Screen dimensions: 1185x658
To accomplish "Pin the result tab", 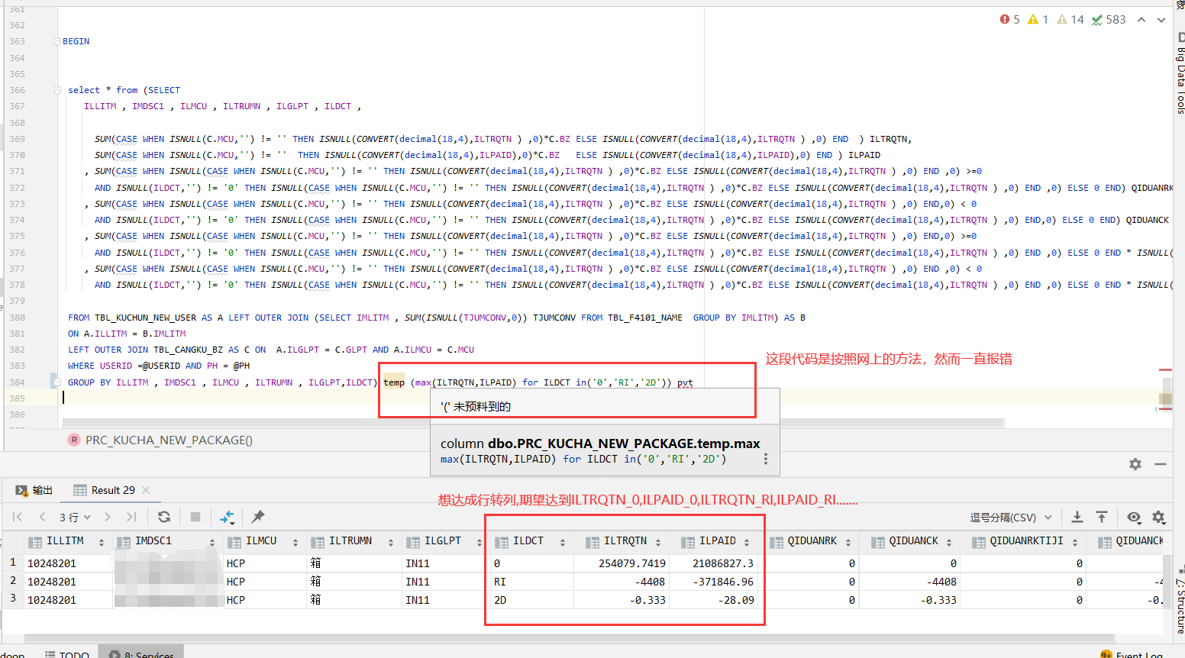I will [258, 517].
